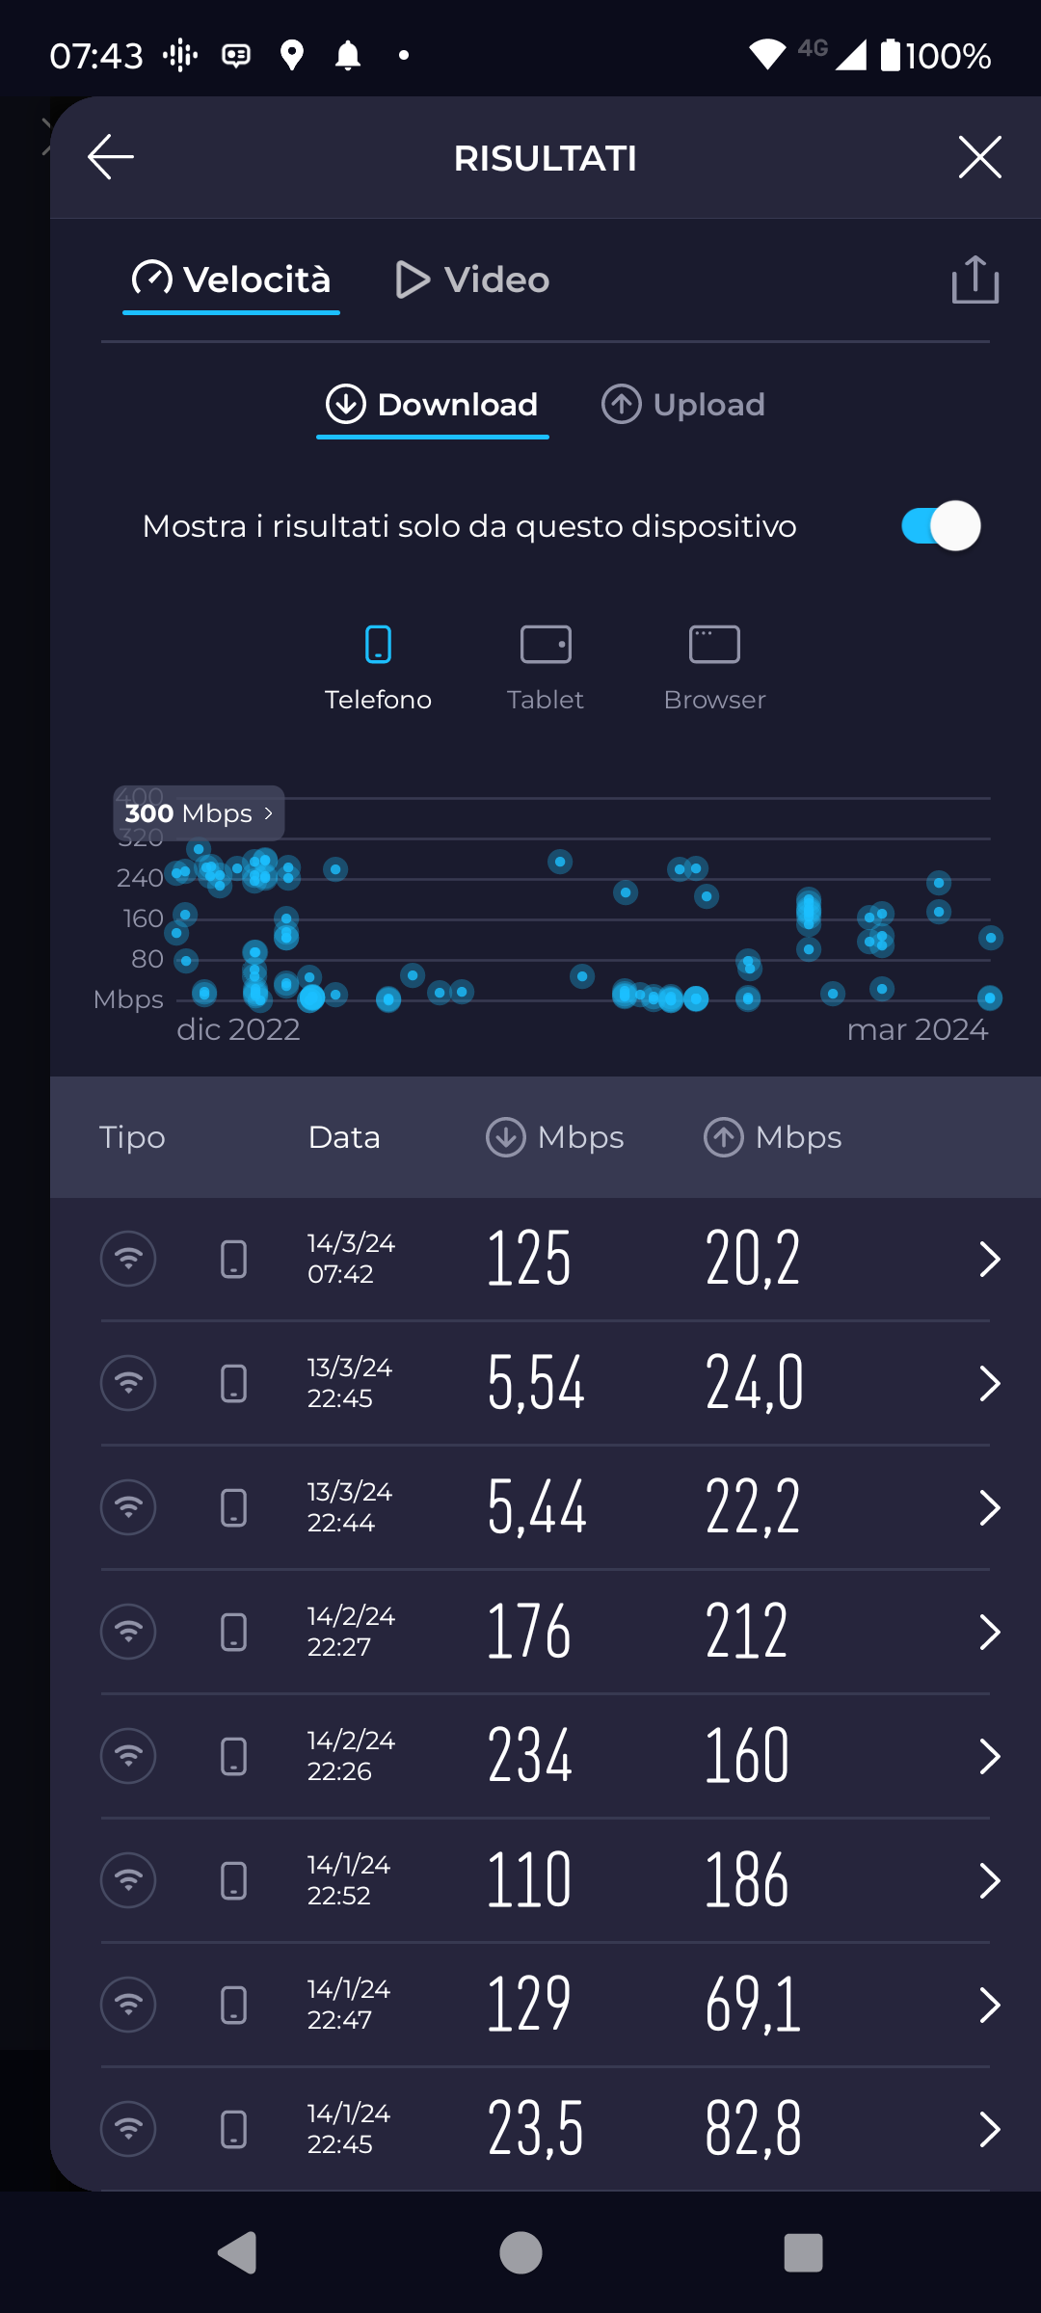Viewport: 1041px width, 2313px height.
Task: Close the Risultati screen
Action: click(979, 157)
